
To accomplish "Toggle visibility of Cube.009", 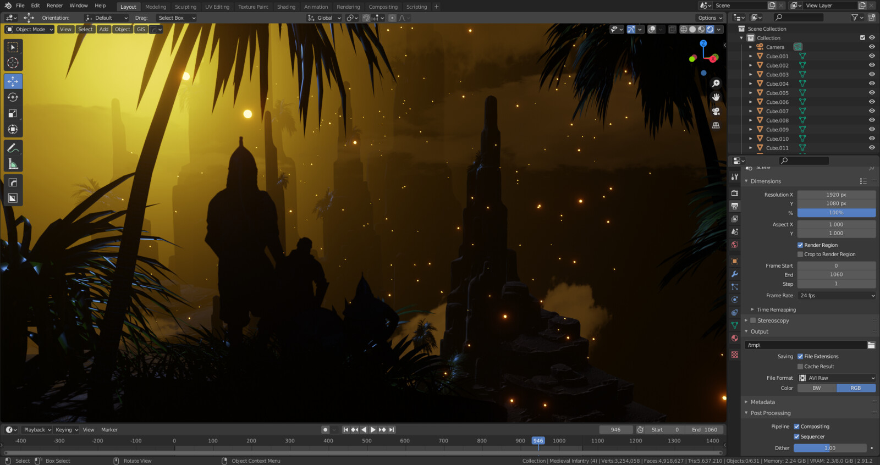I will coord(872,129).
